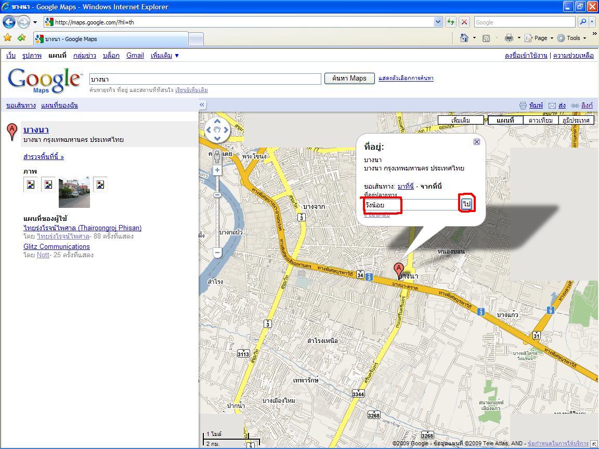Open the รูปภาพ link
599x449 pixels.
coord(32,56)
